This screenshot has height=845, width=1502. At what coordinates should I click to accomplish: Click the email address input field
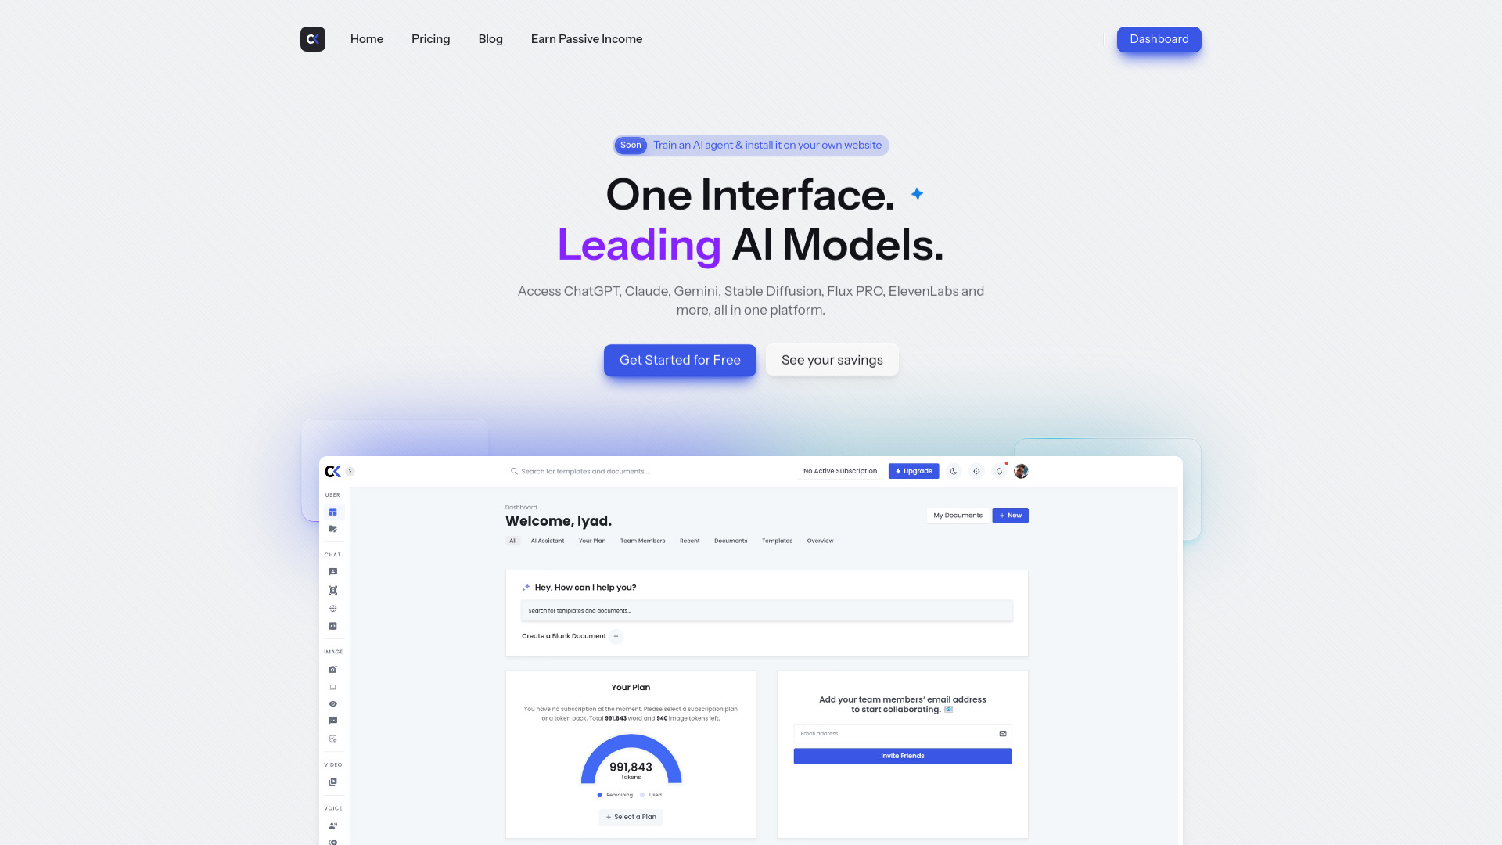[x=903, y=734]
